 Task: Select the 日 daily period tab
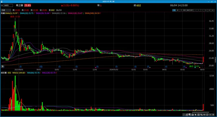click(174, 10)
